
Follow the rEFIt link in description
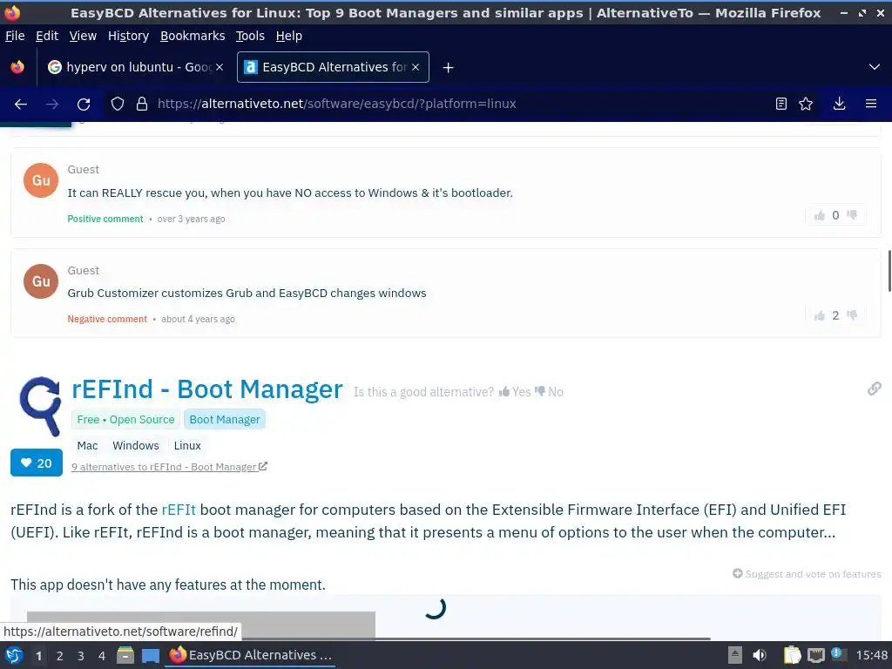[x=179, y=510]
